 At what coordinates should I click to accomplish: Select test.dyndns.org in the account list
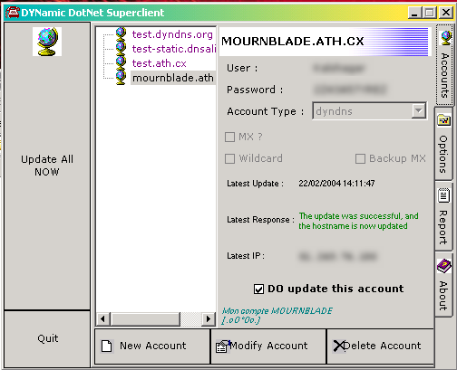pyautogui.click(x=172, y=34)
